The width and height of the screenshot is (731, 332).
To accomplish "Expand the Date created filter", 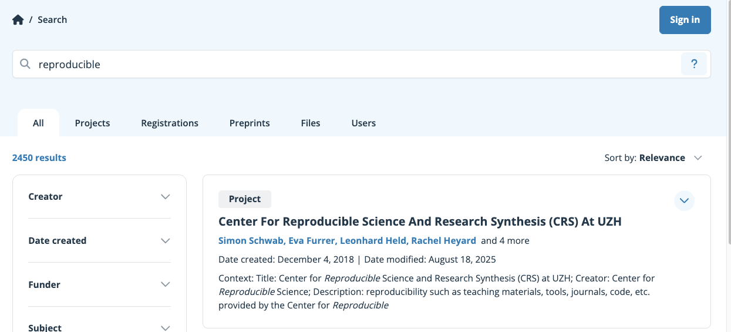I will [165, 241].
